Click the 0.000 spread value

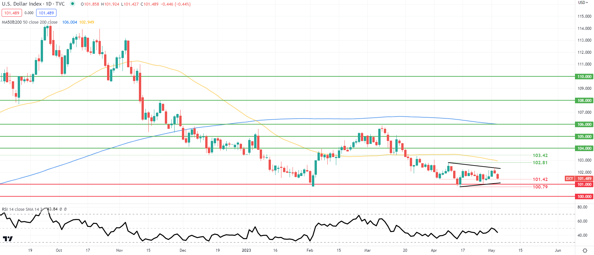pos(29,13)
